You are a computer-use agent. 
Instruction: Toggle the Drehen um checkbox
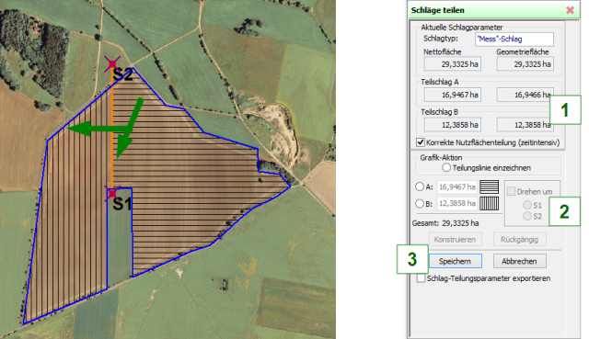click(511, 192)
